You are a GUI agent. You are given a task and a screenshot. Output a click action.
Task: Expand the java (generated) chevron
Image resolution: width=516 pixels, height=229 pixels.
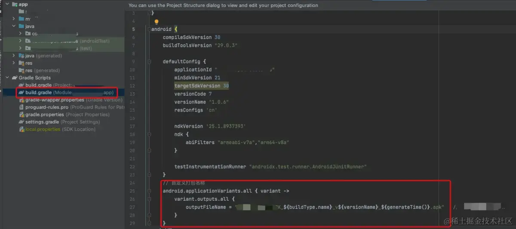(x=14, y=56)
